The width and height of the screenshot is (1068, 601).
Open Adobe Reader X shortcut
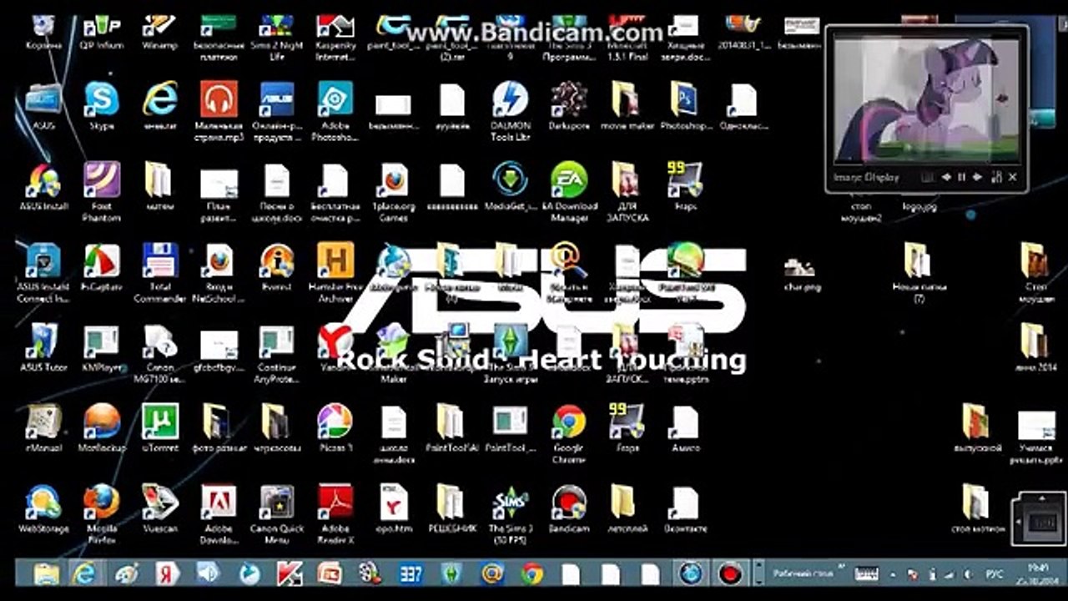335,513
